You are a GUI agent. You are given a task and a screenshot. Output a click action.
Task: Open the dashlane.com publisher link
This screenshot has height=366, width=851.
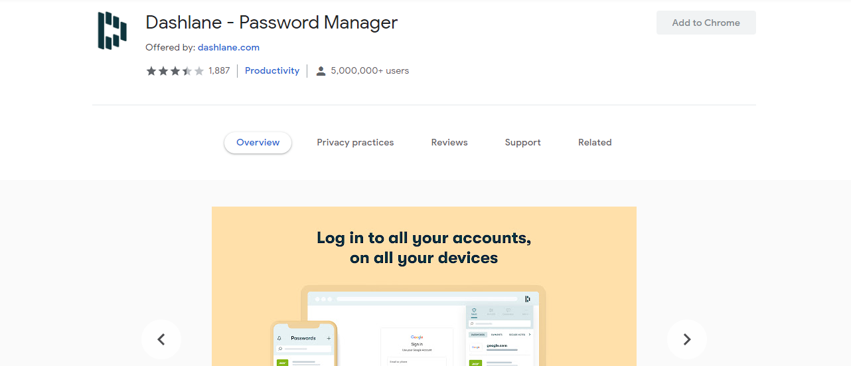click(x=228, y=48)
